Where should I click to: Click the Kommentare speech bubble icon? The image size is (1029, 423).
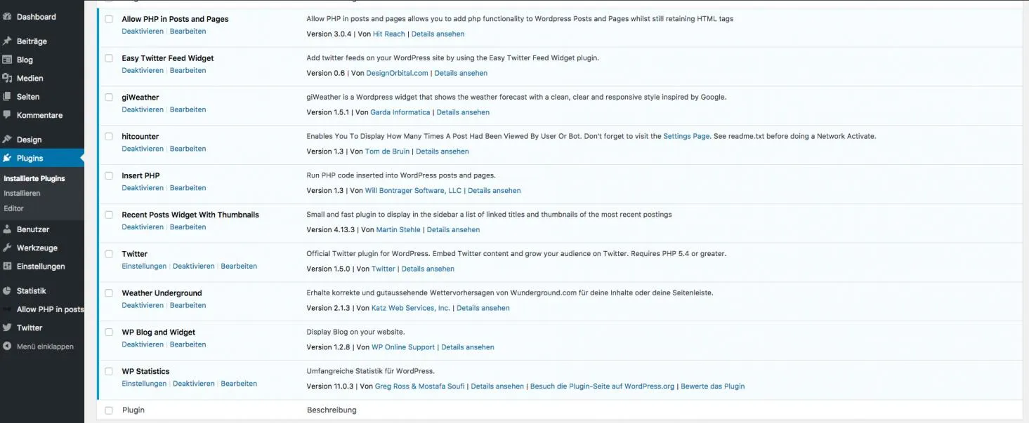(x=7, y=114)
